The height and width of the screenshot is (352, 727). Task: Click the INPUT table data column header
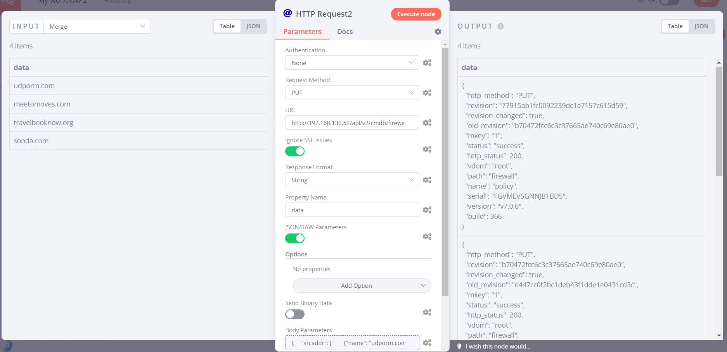point(138,68)
